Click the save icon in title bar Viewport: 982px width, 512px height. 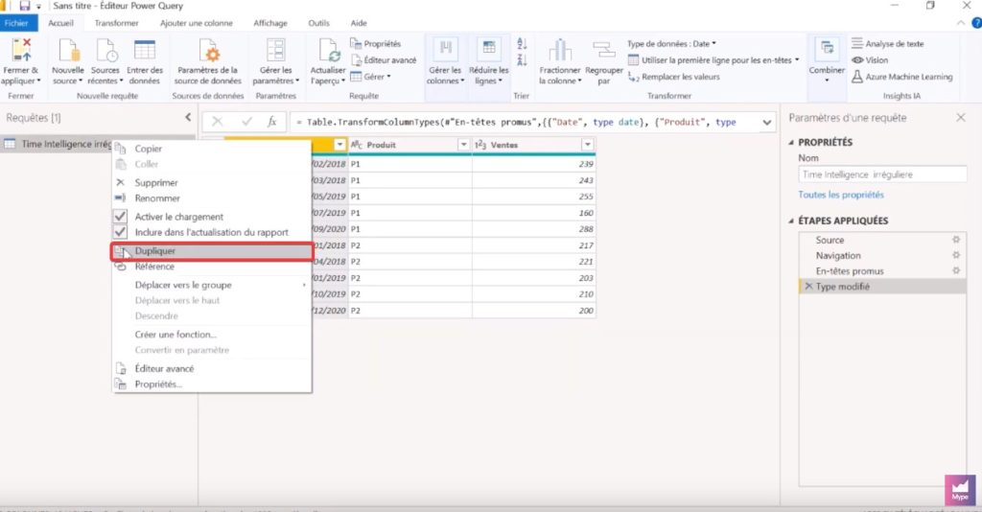25,6
